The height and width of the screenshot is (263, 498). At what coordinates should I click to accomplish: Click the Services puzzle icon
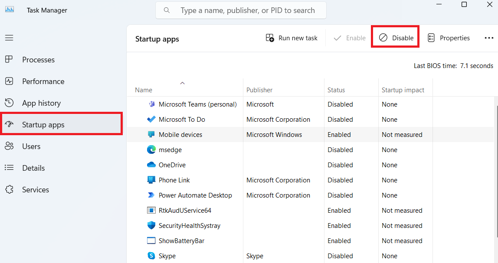9,189
